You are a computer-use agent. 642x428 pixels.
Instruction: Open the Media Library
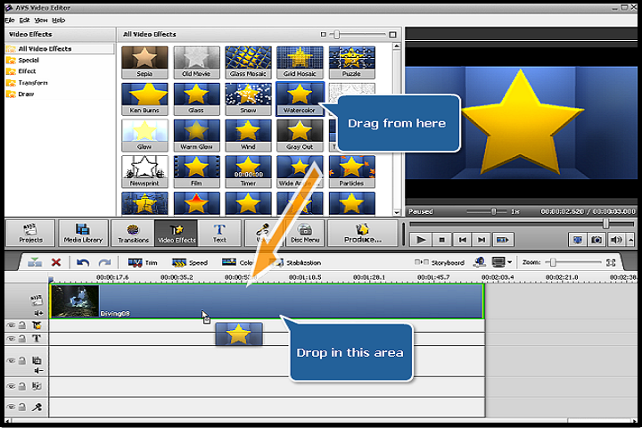pos(82,232)
